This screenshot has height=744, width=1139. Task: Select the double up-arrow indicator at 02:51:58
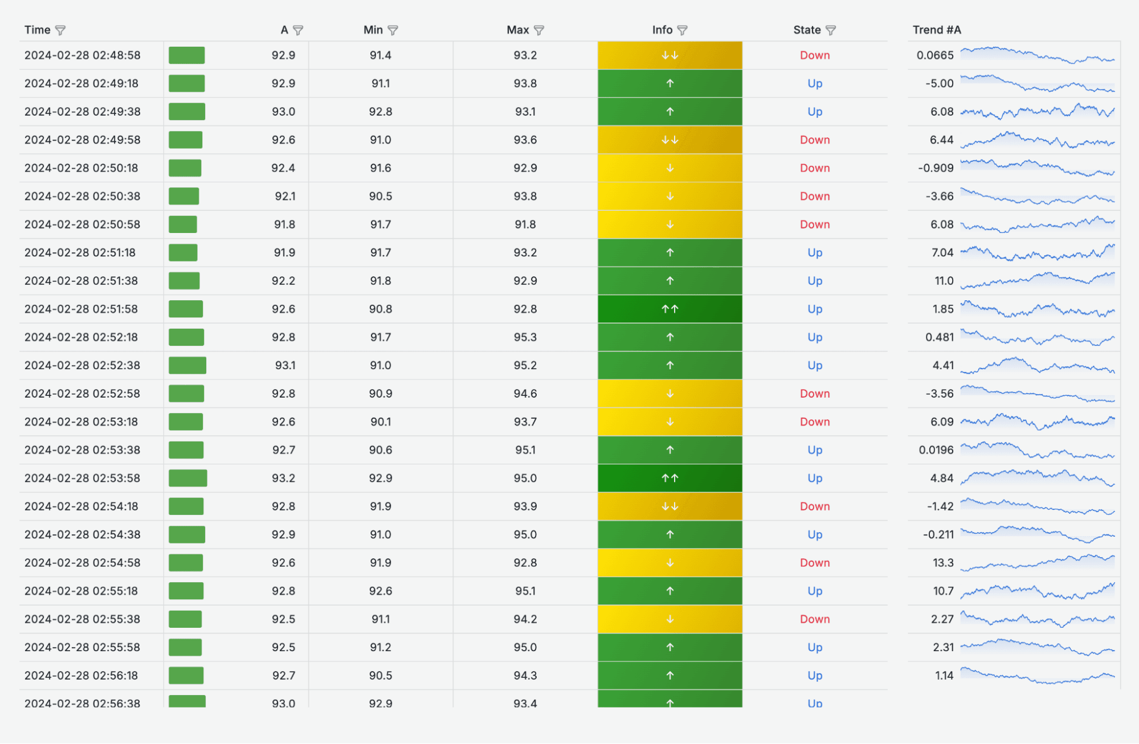669,309
